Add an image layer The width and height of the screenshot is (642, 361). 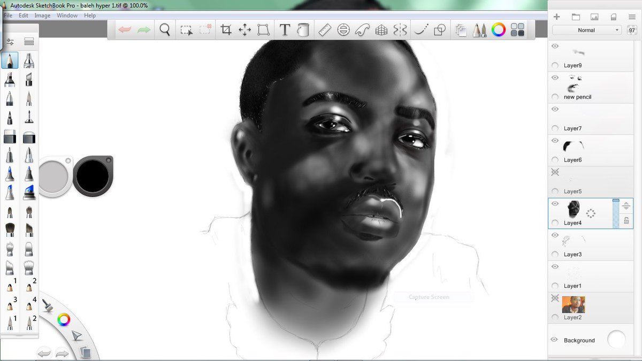(594, 17)
